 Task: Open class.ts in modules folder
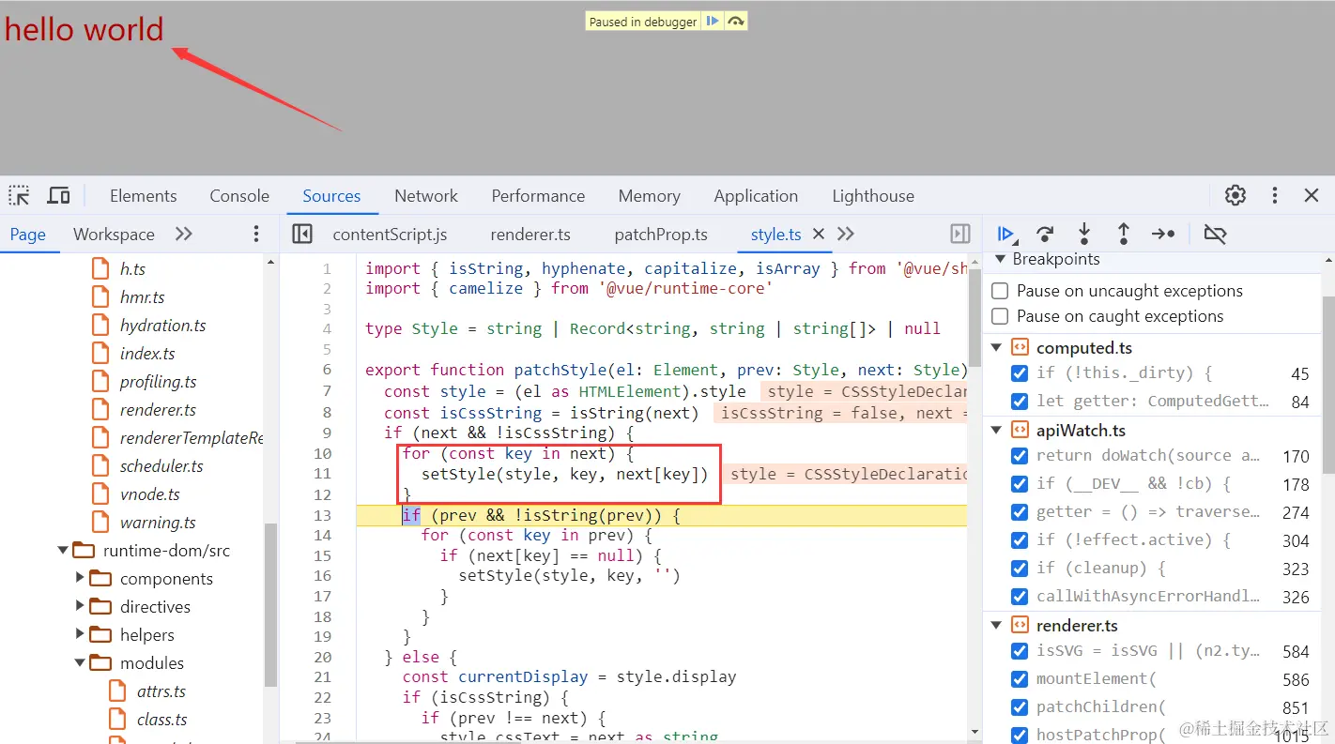coord(162,720)
